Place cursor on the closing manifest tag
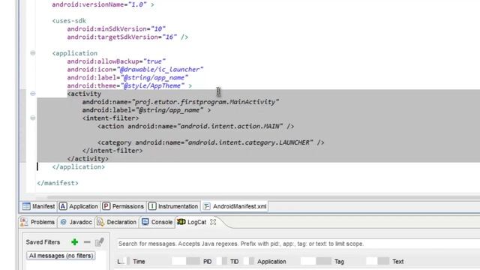 coord(58,183)
